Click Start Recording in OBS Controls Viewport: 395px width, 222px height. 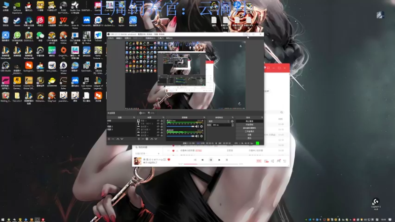(x=249, y=125)
